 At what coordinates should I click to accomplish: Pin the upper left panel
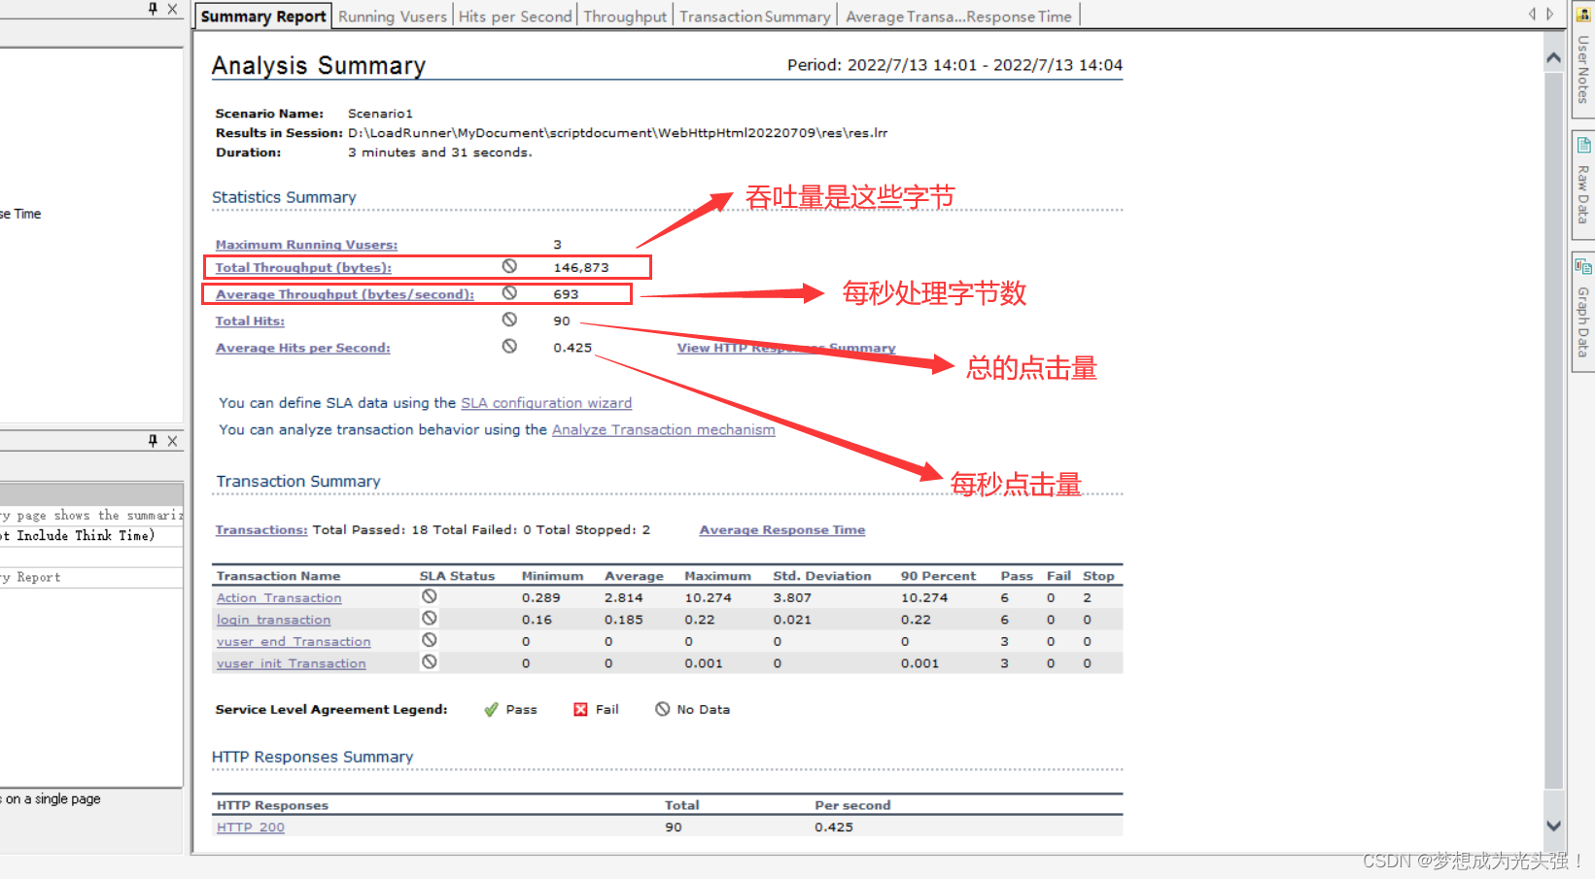153,9
